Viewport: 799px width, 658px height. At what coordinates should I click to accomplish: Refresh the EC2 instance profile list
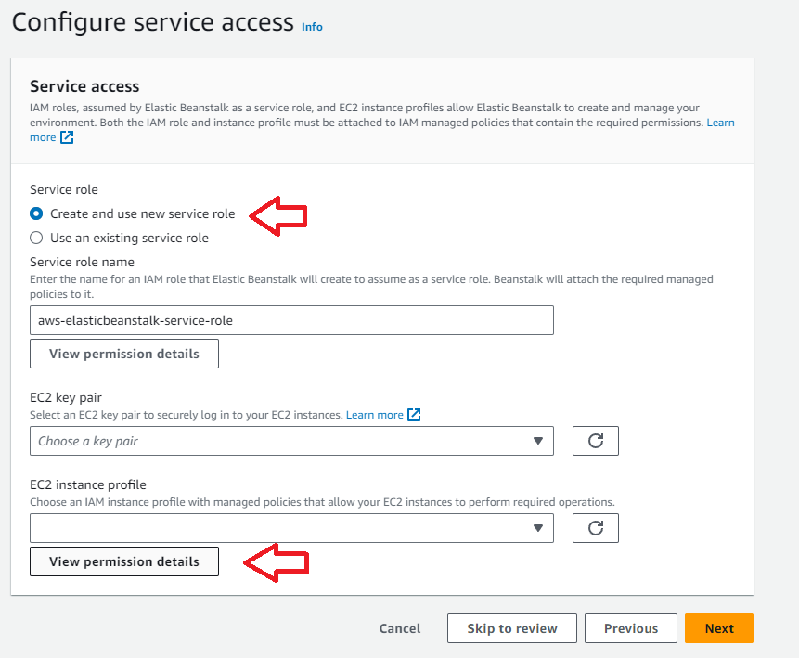point(596,528)
